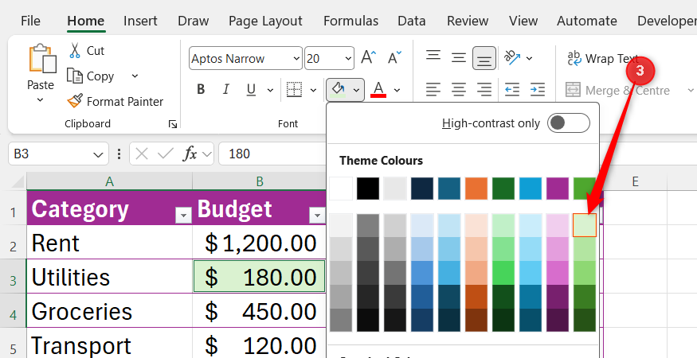This screenshot has width=697, height=358.
Task: Switch to the Draw tab
Action: click(193, 21)
